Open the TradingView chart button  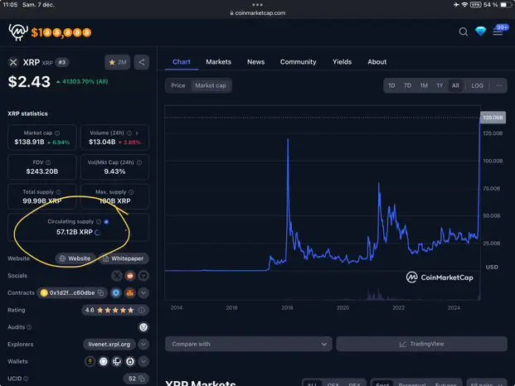pyautogui.click(x=422, y=344)
